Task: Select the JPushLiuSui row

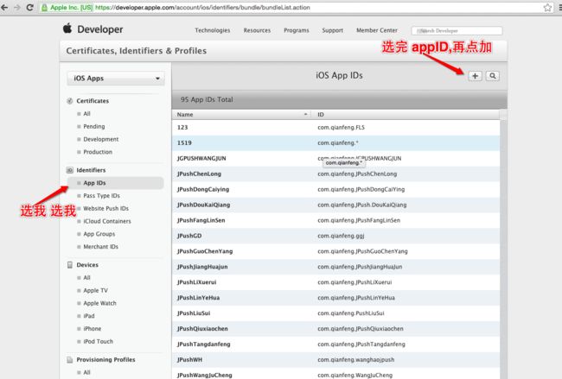Action: pyautogui.click(x=335, y=313)
